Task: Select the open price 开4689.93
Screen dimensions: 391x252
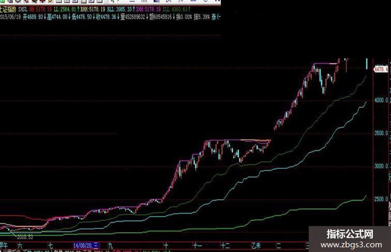Action: coord(33,17)
